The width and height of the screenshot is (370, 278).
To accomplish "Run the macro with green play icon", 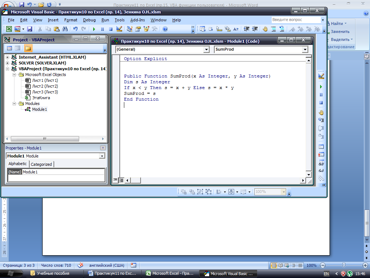I will point(94,29).
